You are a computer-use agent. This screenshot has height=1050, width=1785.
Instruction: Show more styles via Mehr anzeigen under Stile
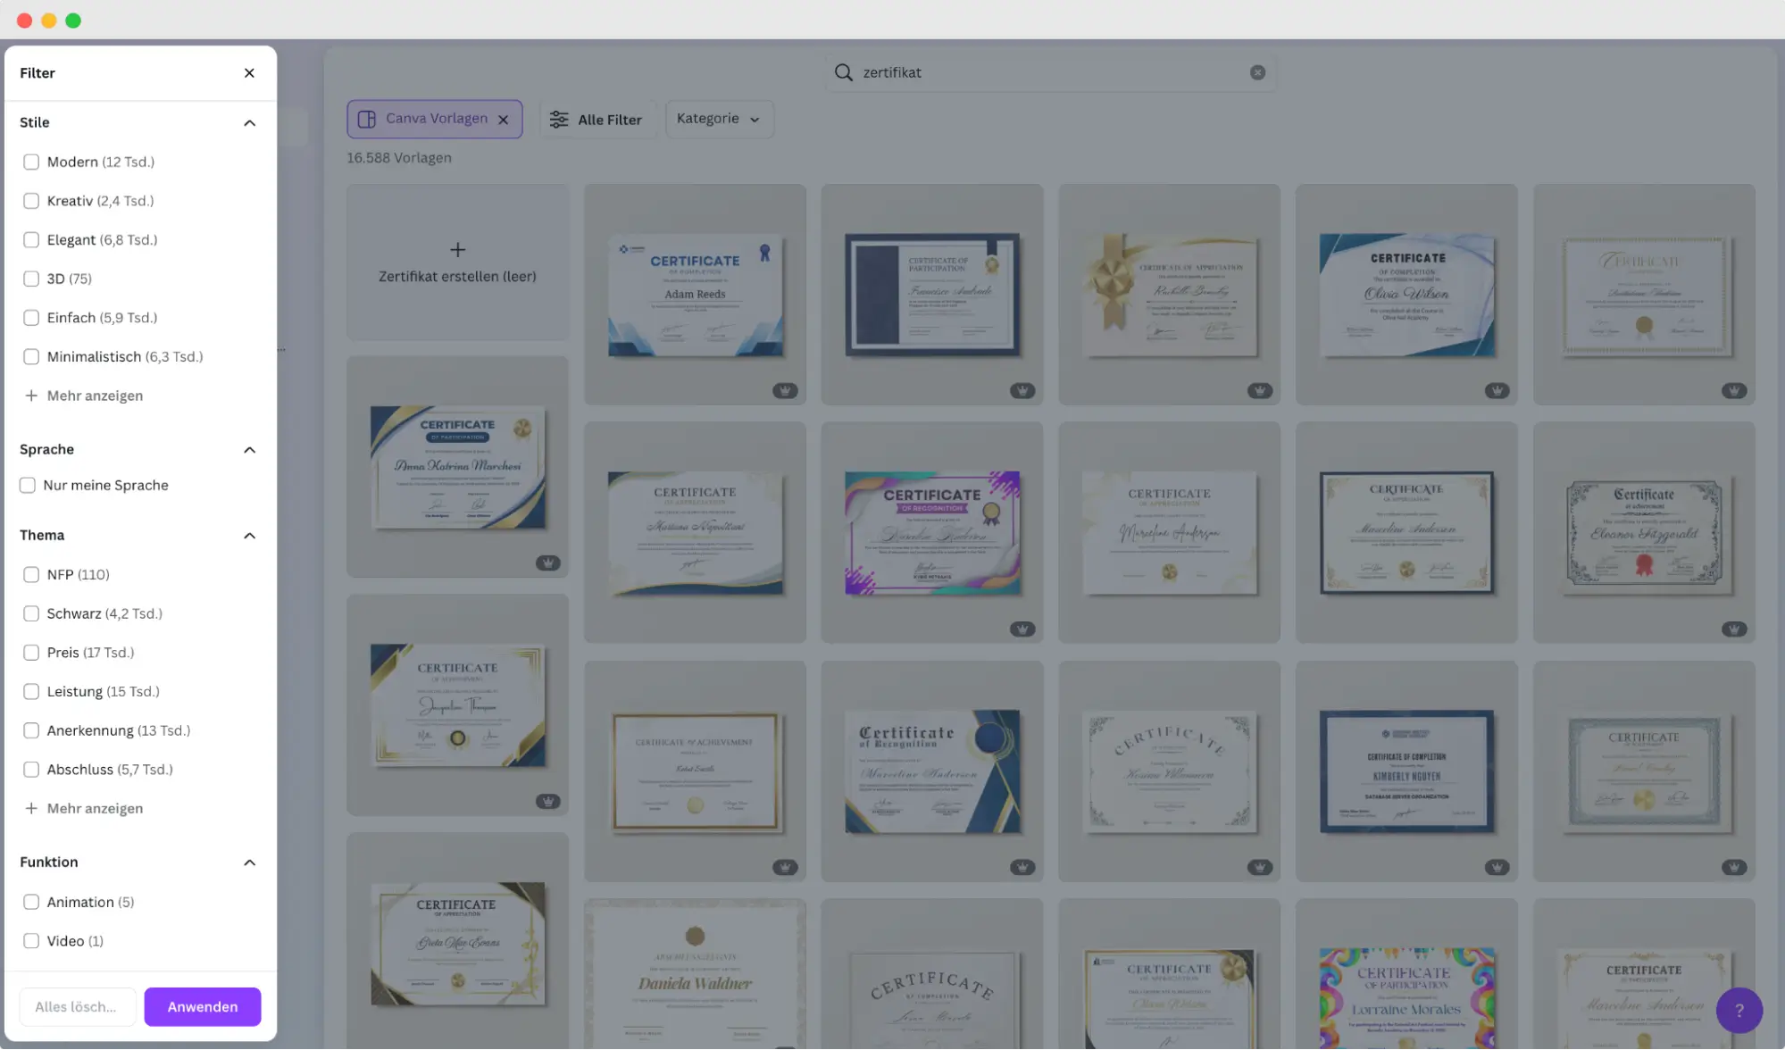pyautogui.click(x=95, y=396)
